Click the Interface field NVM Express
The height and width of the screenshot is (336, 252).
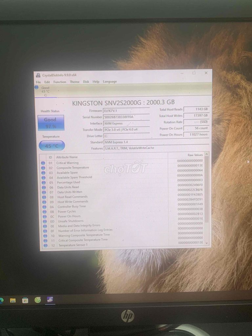126,123
